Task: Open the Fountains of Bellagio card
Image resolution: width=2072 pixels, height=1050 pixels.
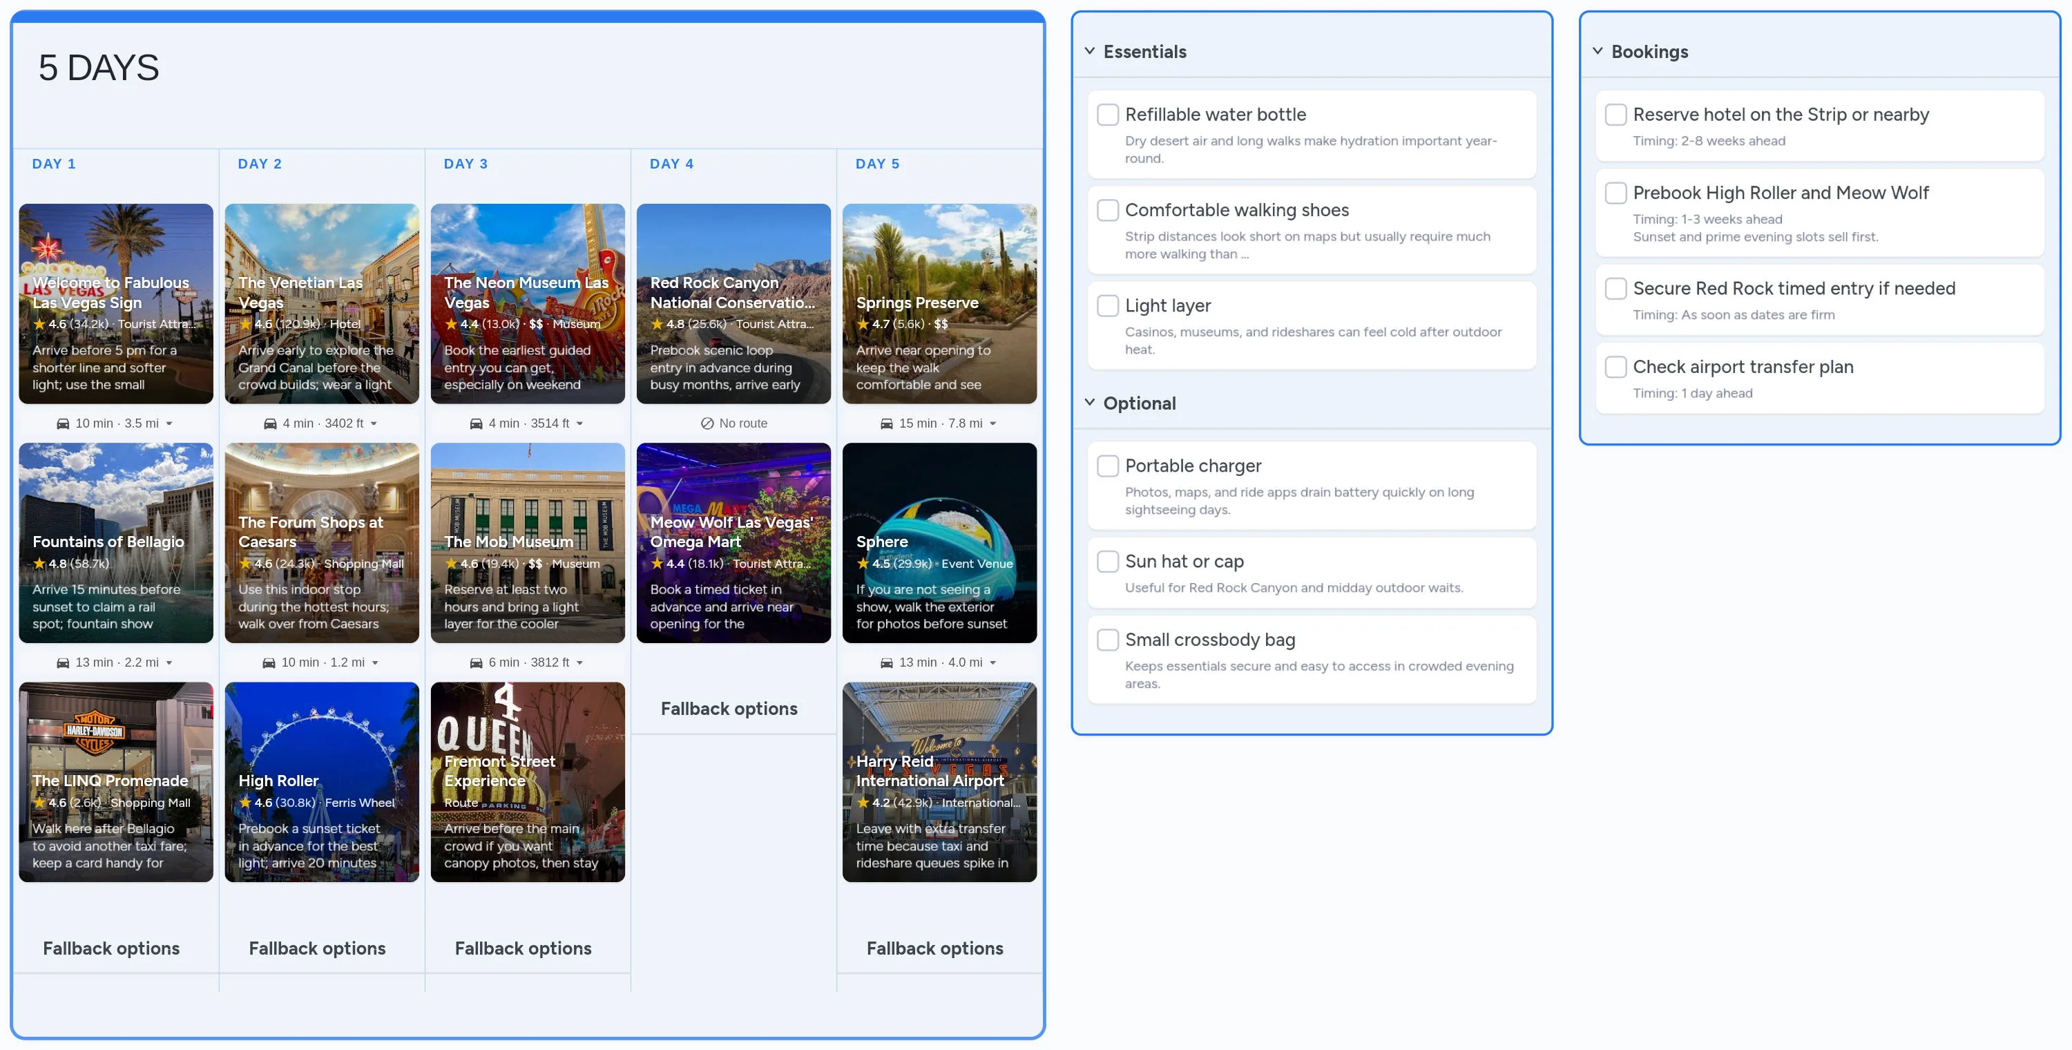Action: pos(116,543)
